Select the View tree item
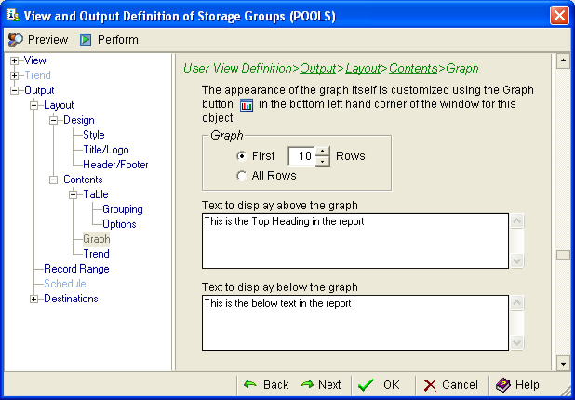 pos(34,60)
